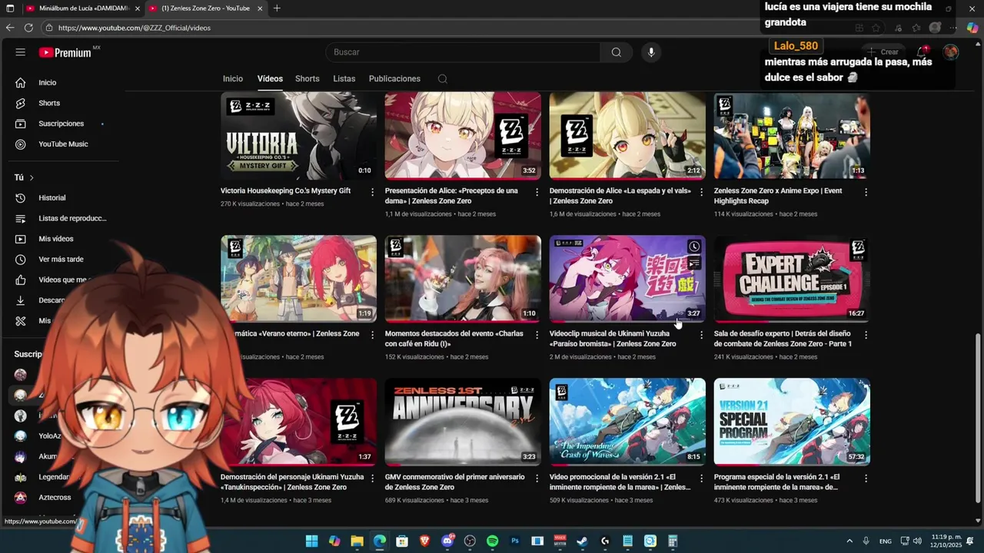The image size is (984, 553).
Task: Open the browser tab actions menu
Action: pyautogui.click(x=10, y=8)
